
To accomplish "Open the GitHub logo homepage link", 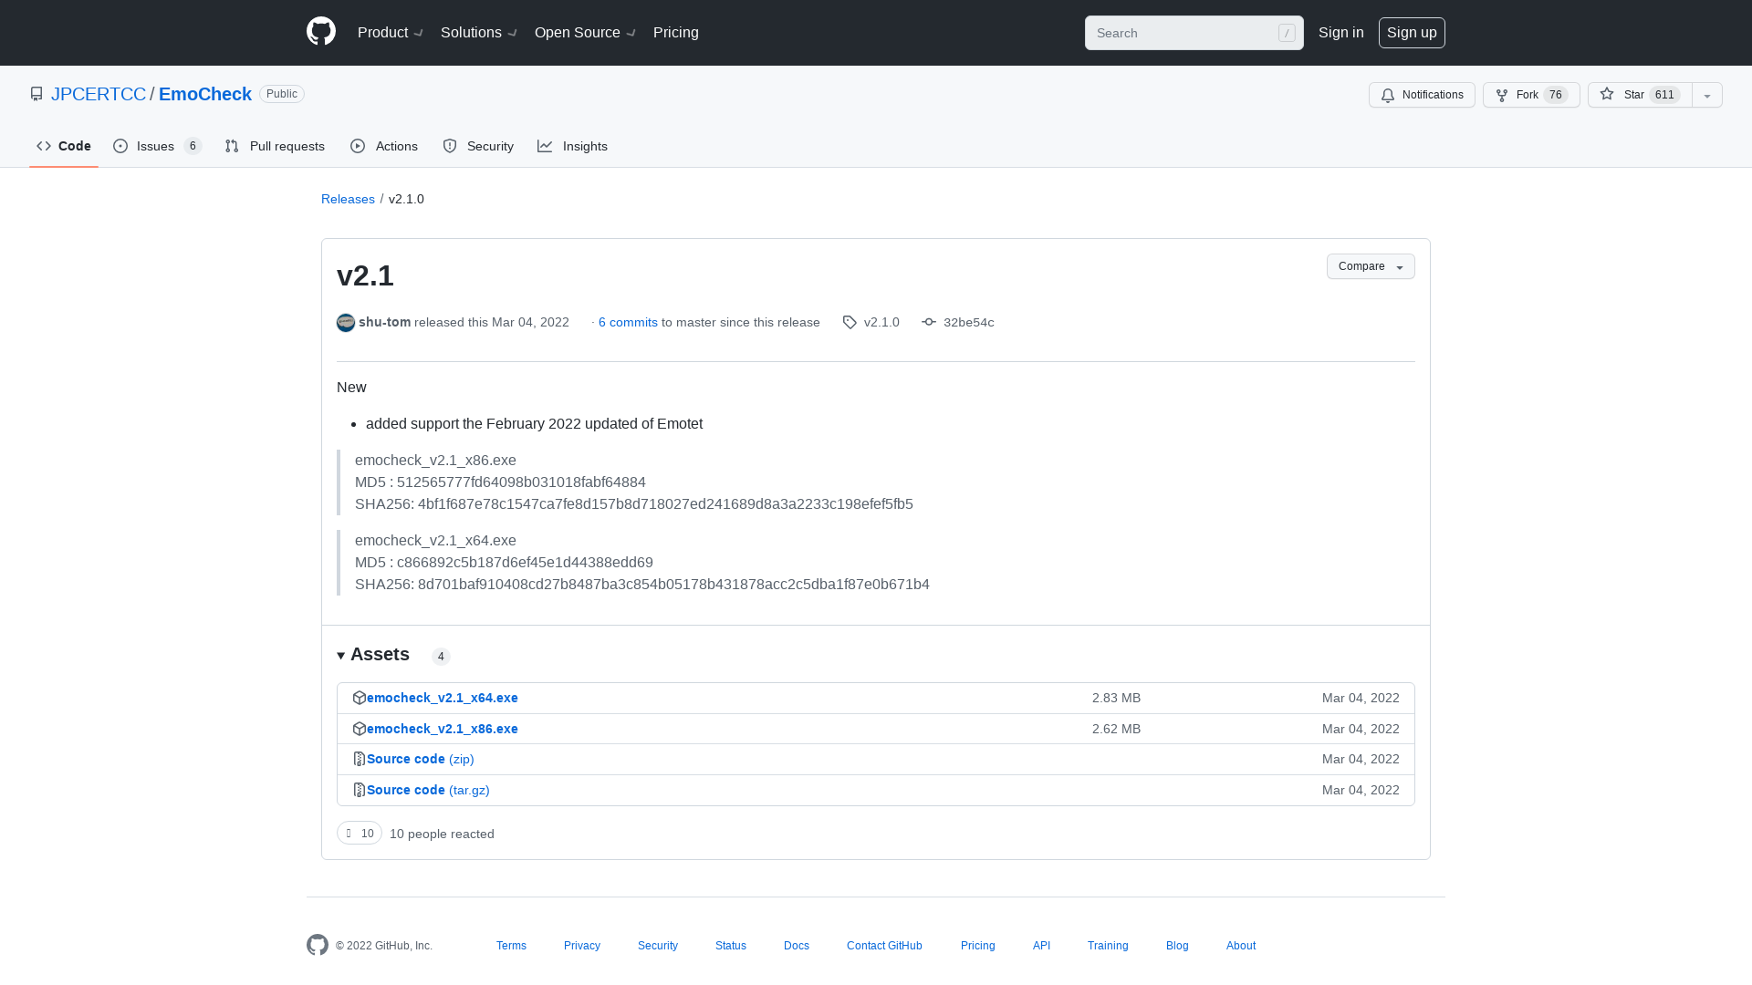I will 321,32.
